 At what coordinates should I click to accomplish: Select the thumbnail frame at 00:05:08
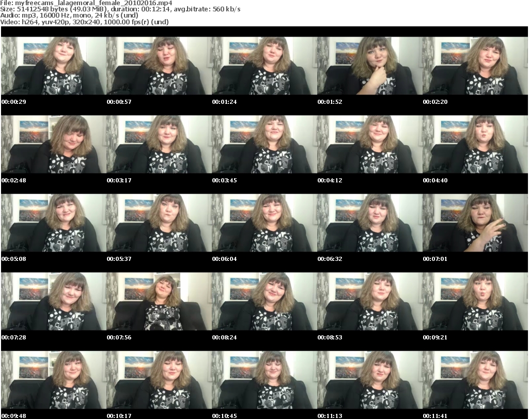point(54,223)
